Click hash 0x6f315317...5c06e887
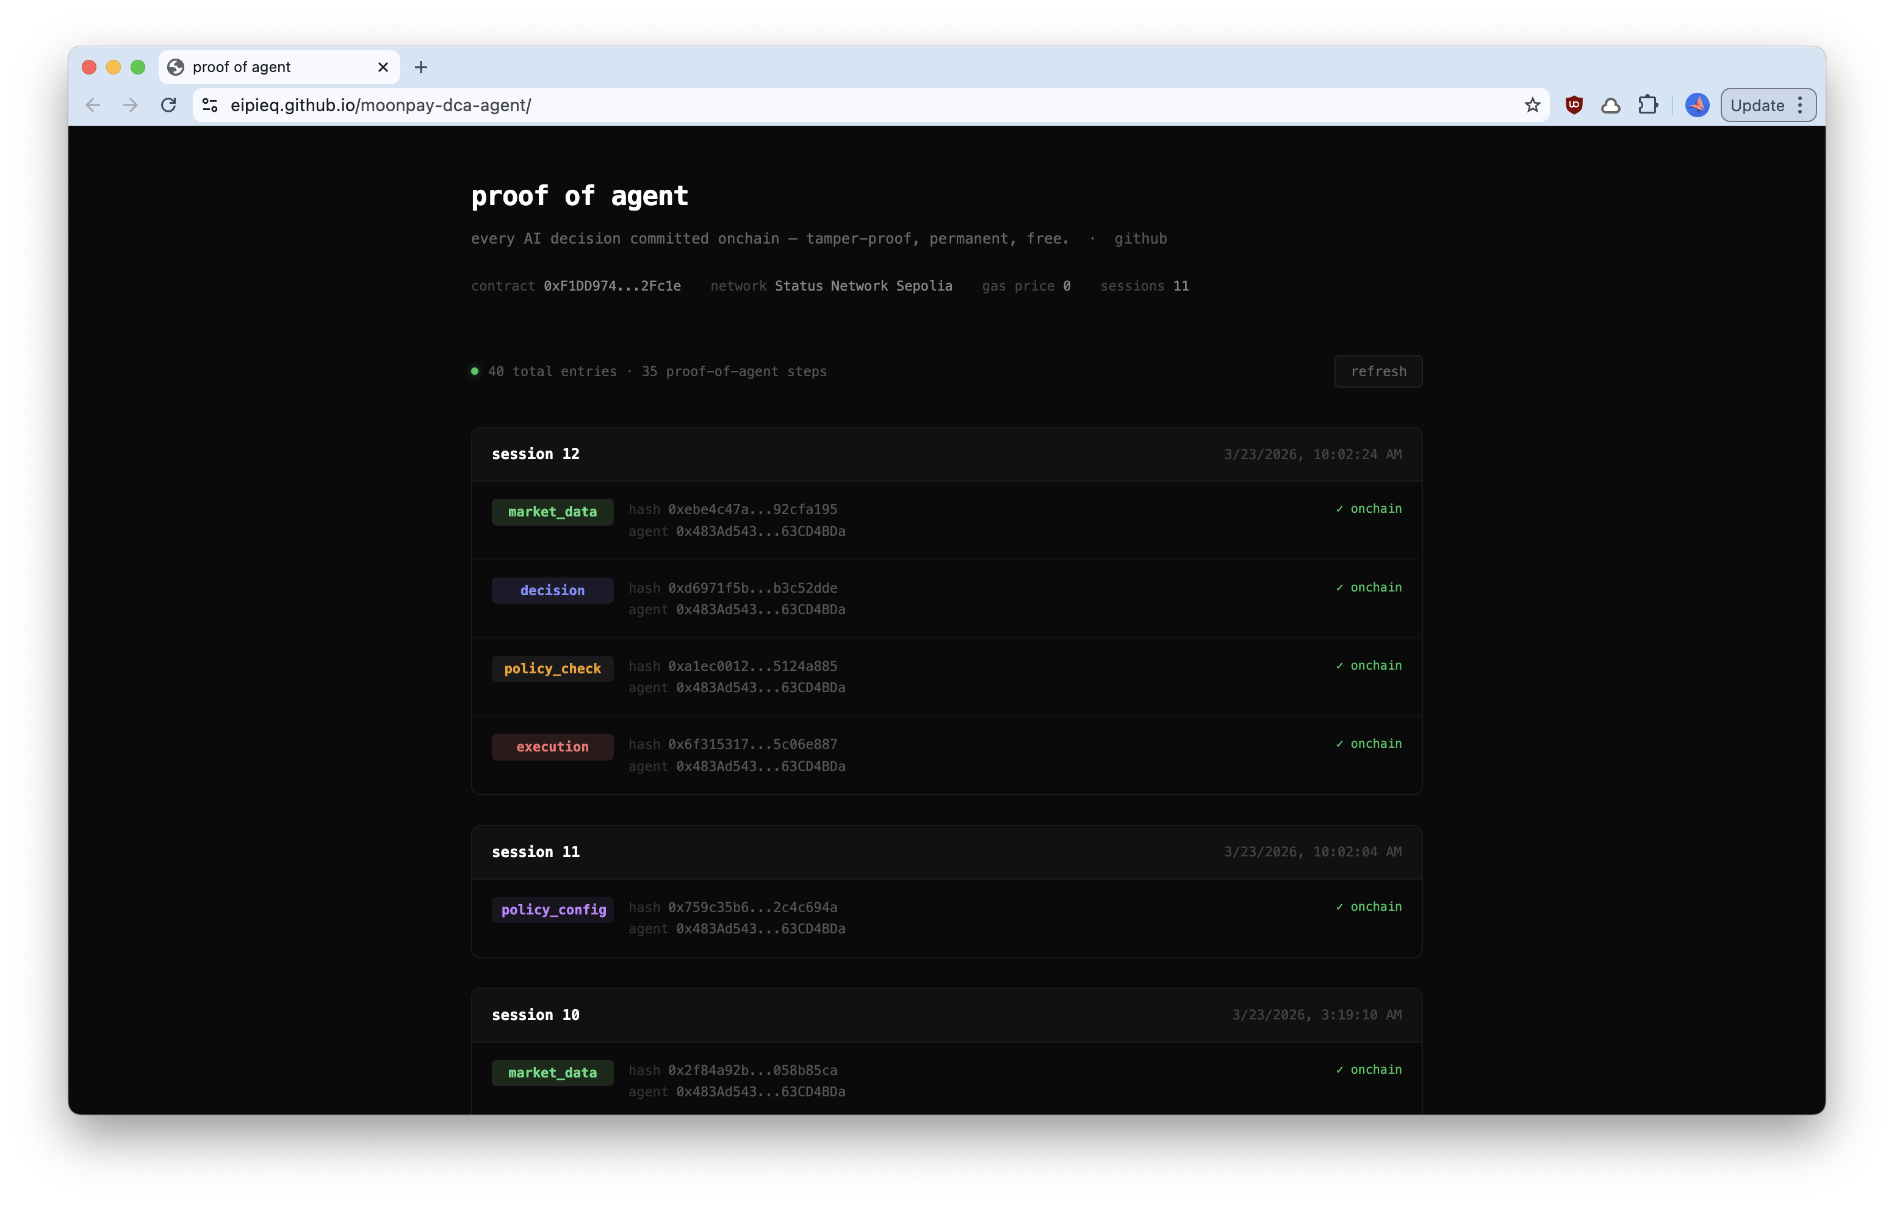 [x=753, y=744]
